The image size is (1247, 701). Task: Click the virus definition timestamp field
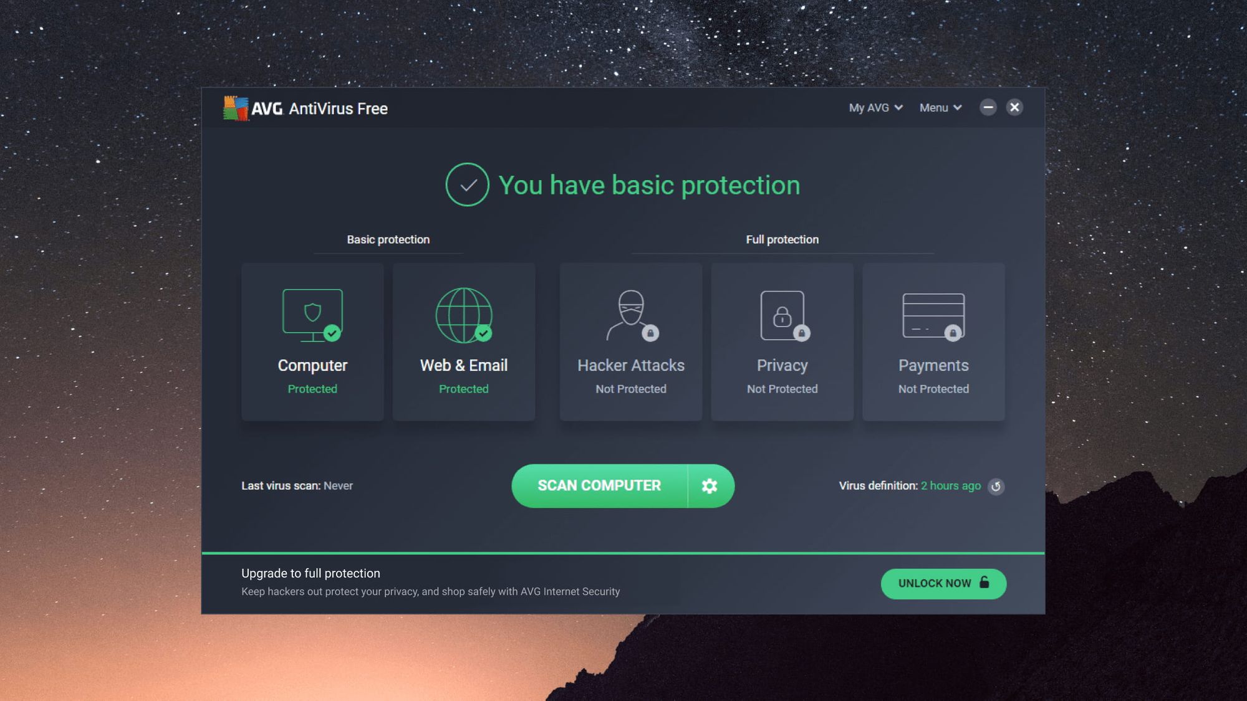(951, 485)
